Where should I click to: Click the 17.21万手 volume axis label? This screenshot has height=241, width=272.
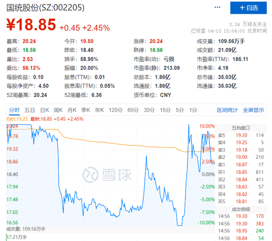[17, 237]
